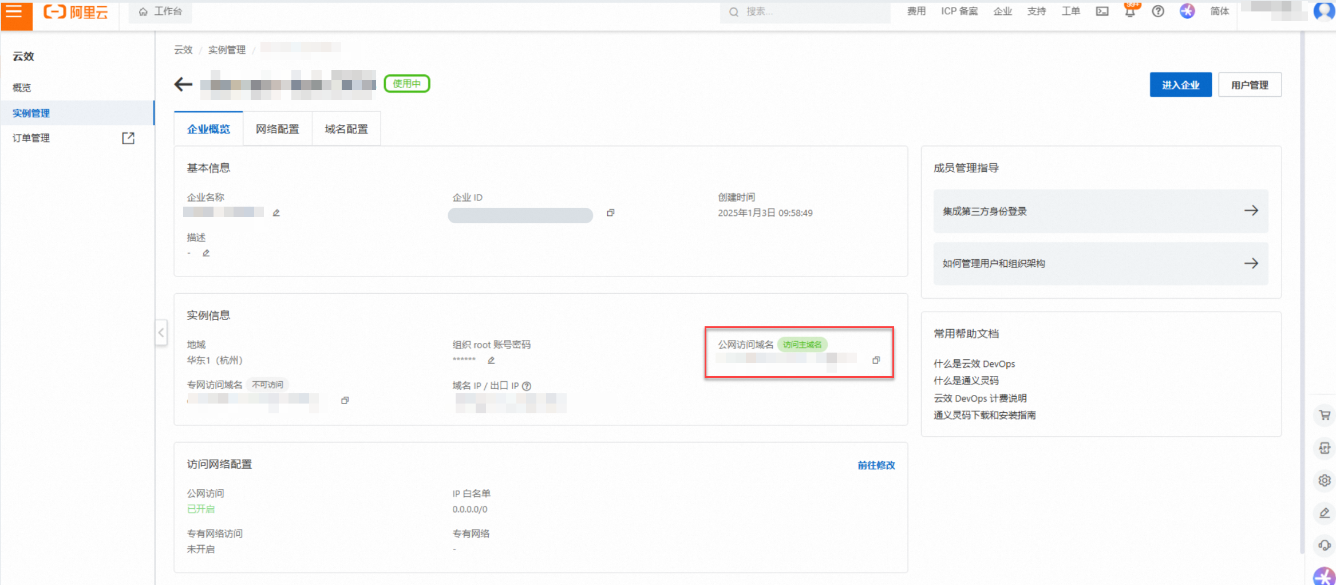The width and height of the screenshot is (1336, 585).
Task: Collapse the left sidebar panel
Action: 161,332
